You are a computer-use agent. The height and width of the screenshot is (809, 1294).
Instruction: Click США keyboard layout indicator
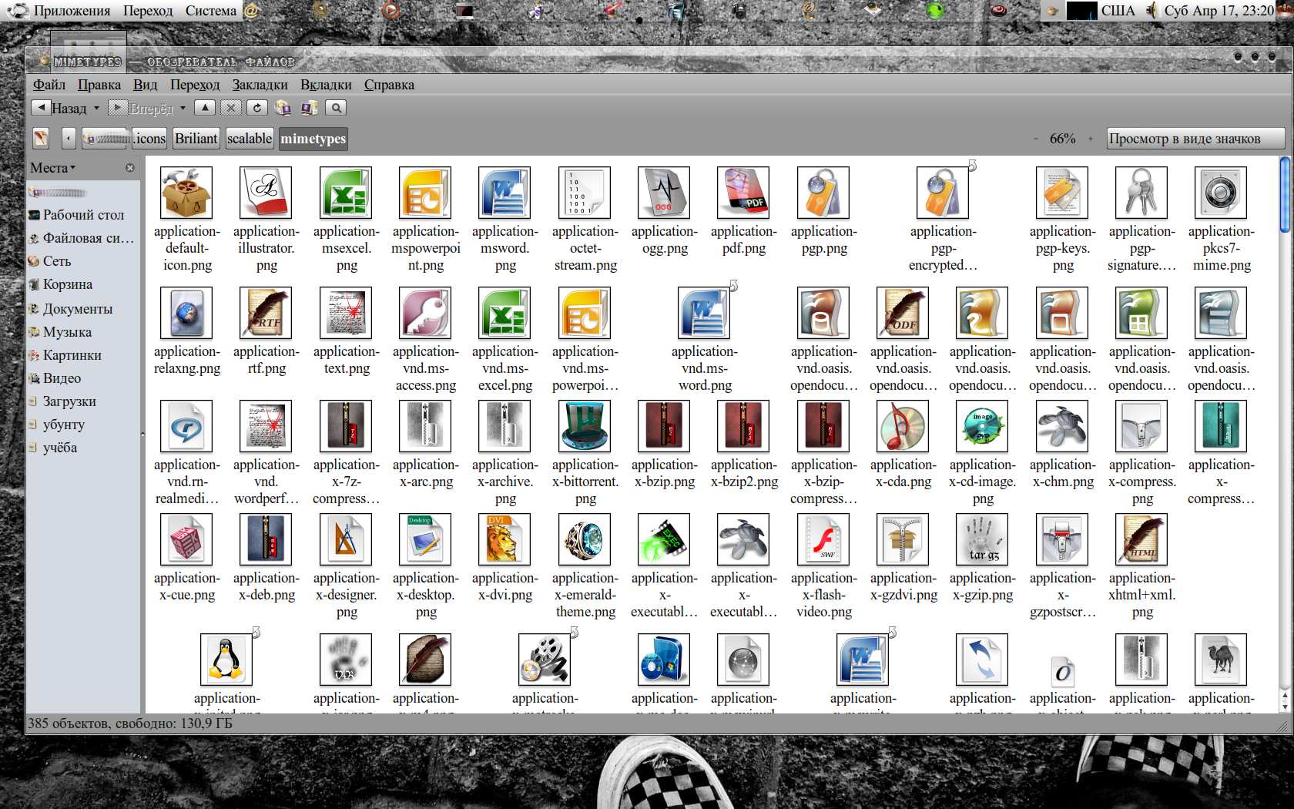(x=1118, y=11)
